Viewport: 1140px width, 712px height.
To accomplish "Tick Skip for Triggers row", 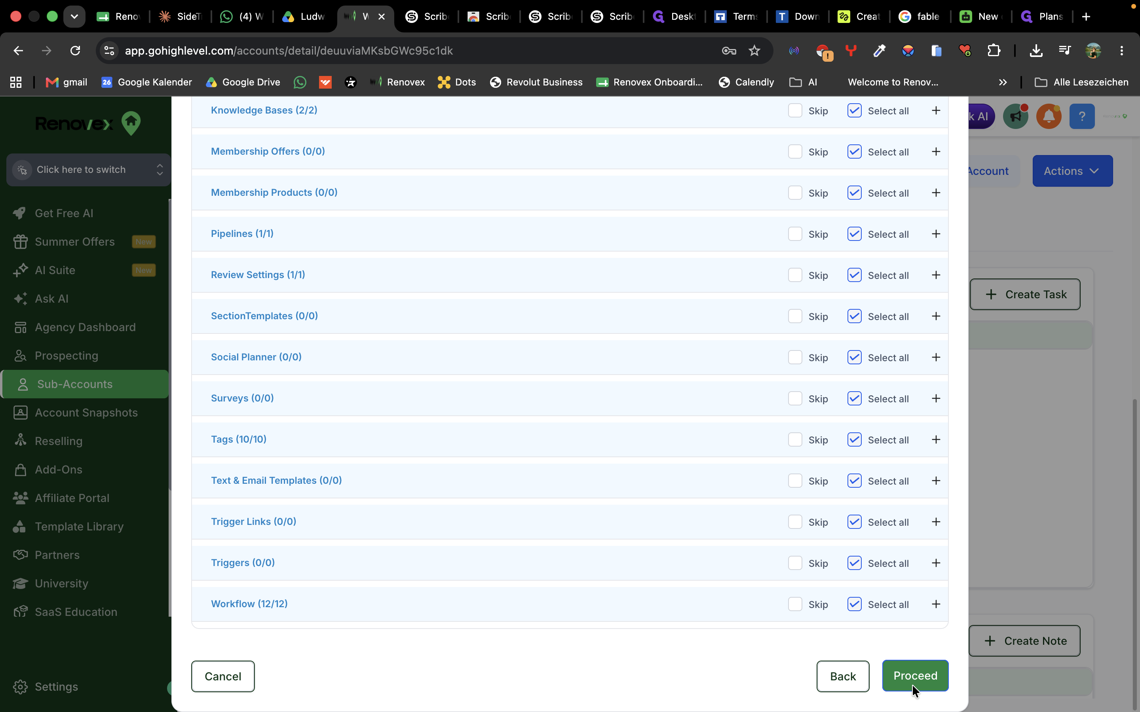I will tap(795, 563).
